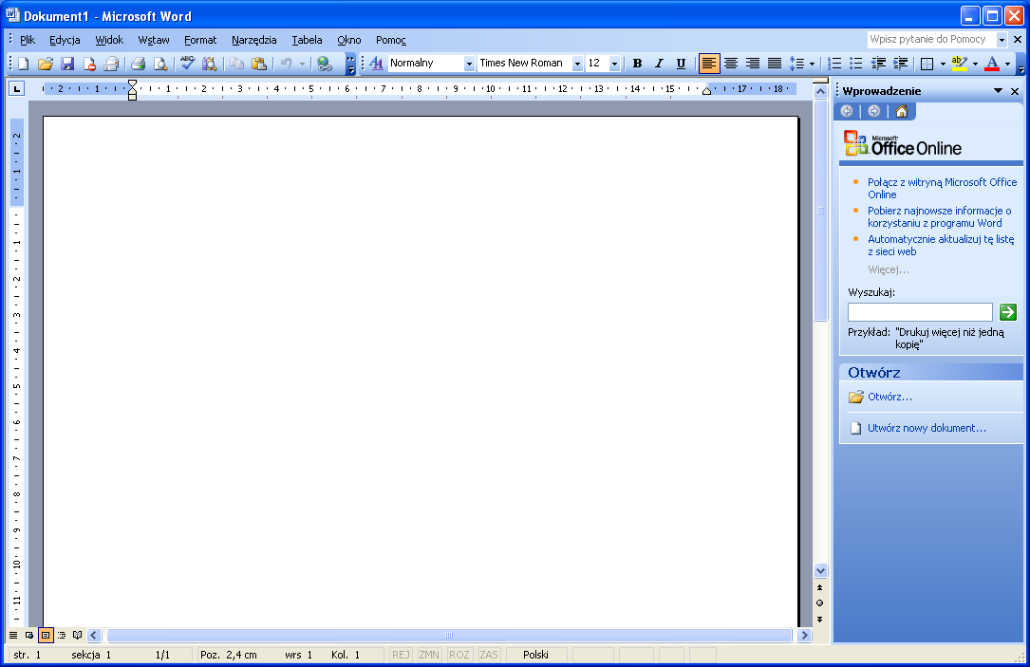Expand the Normalny style dropdown
The width and height of the screenshot is (1030, 667).
(469, 64)
